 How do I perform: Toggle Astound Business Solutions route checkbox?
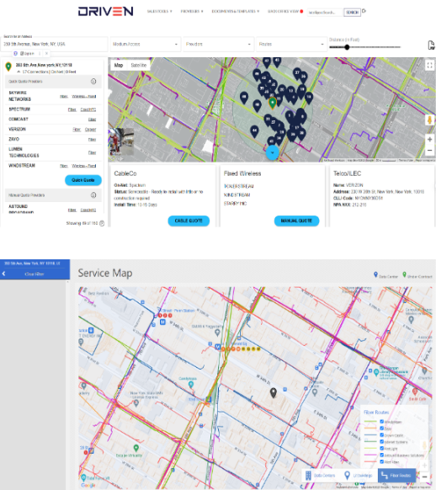381,455
